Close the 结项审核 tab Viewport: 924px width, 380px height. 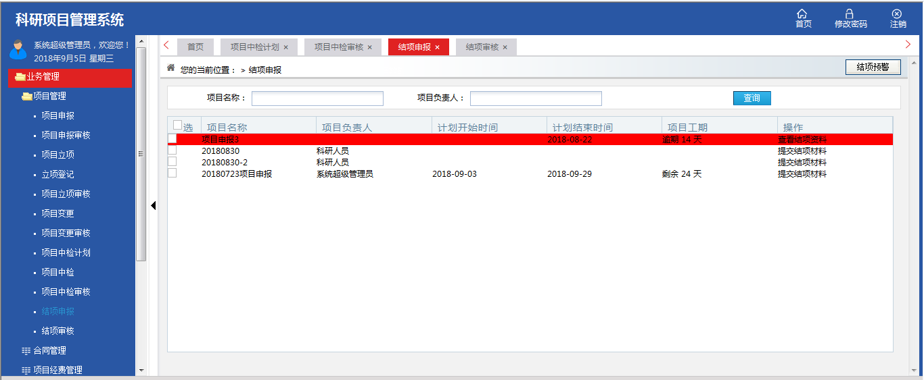(x=505, y=47)
